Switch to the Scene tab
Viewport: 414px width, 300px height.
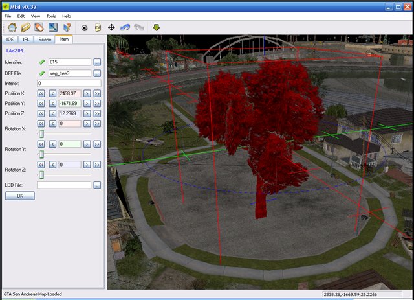[x=45, y=40]
